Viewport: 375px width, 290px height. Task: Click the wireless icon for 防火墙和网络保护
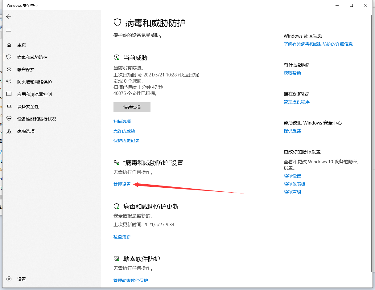(9, 82)
